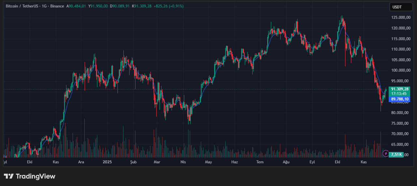417x186 pixels.
Task: Click the green 91.309,28 current price label
Action: pos(399,89)
